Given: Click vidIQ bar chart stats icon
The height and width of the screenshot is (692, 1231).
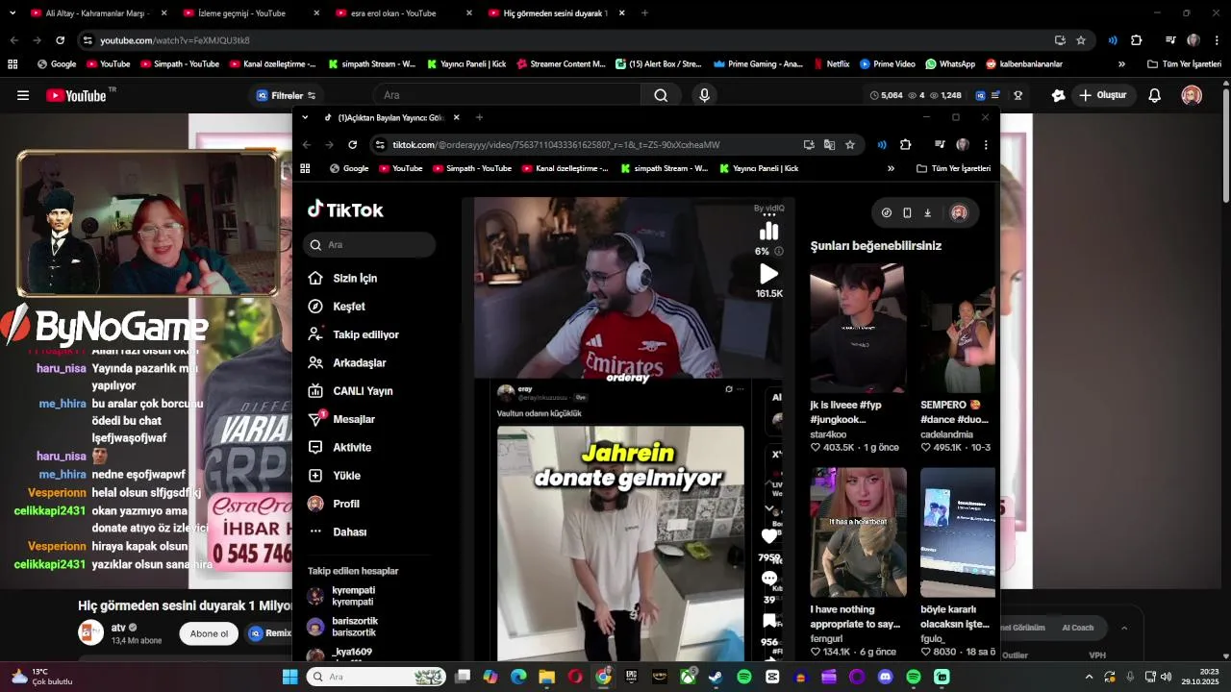Looking at the screenshot, I should pos(769,232).
